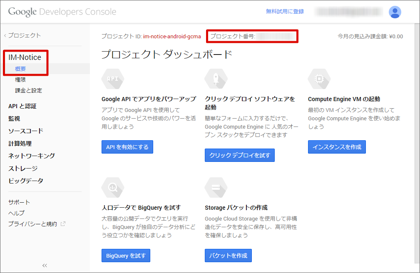Viewport: 420px width, 273px height.
Task: Expand the 監視 section
Action: click(x=14, y=119)
